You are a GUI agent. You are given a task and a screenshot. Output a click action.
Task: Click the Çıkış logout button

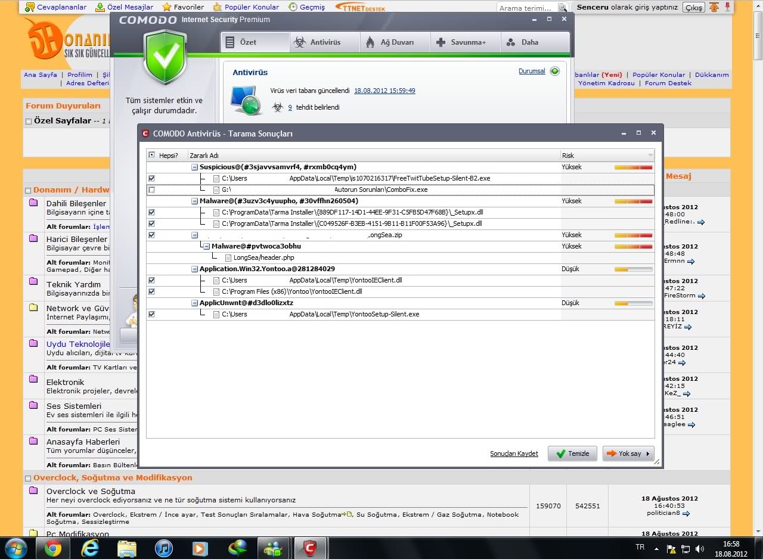[x=693, y=8]
